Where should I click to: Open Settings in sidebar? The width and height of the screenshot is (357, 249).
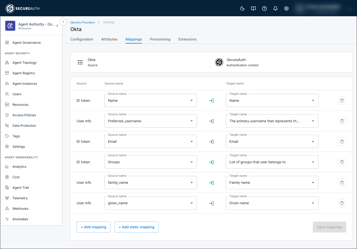click(31, 146)
